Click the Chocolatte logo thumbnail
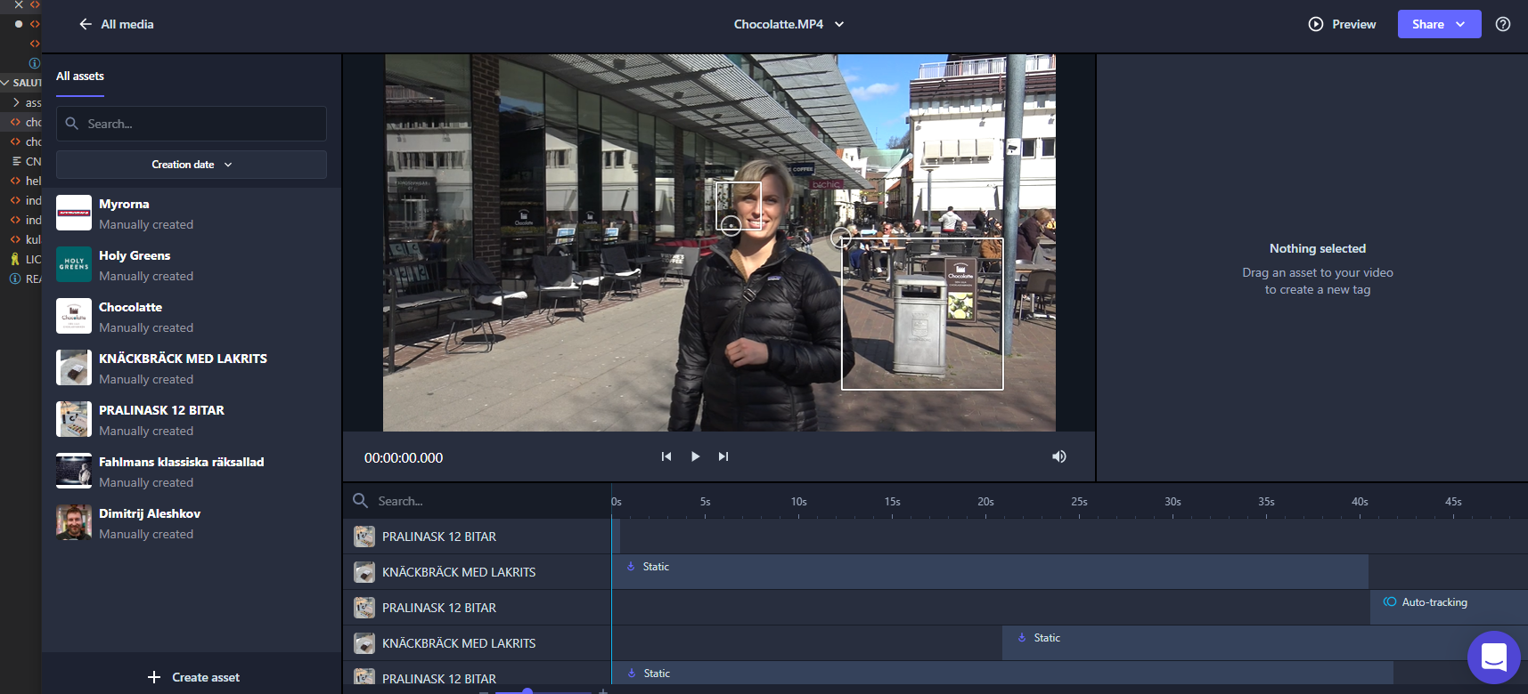 [x=74, y=316]
